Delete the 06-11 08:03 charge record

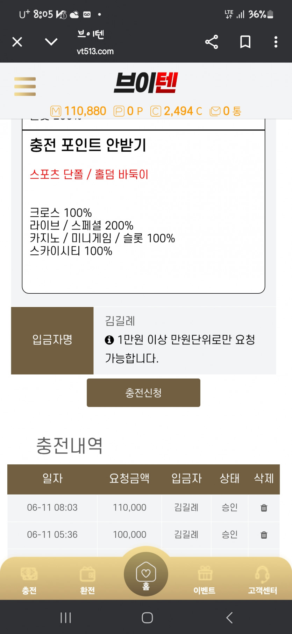tap(264, 507)
